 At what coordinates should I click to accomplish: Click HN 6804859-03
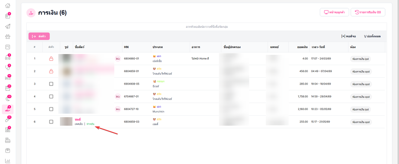(131, 122)
